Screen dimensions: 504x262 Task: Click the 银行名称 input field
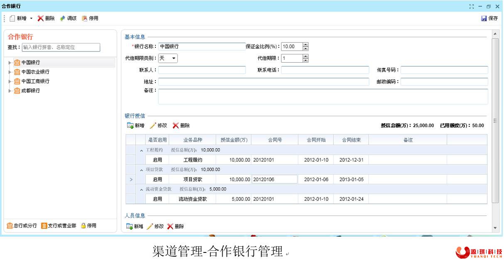[x=202, y=47]
